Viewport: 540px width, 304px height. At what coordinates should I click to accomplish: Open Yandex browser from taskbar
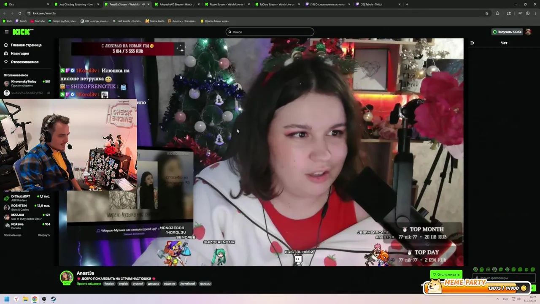(16, 299)
